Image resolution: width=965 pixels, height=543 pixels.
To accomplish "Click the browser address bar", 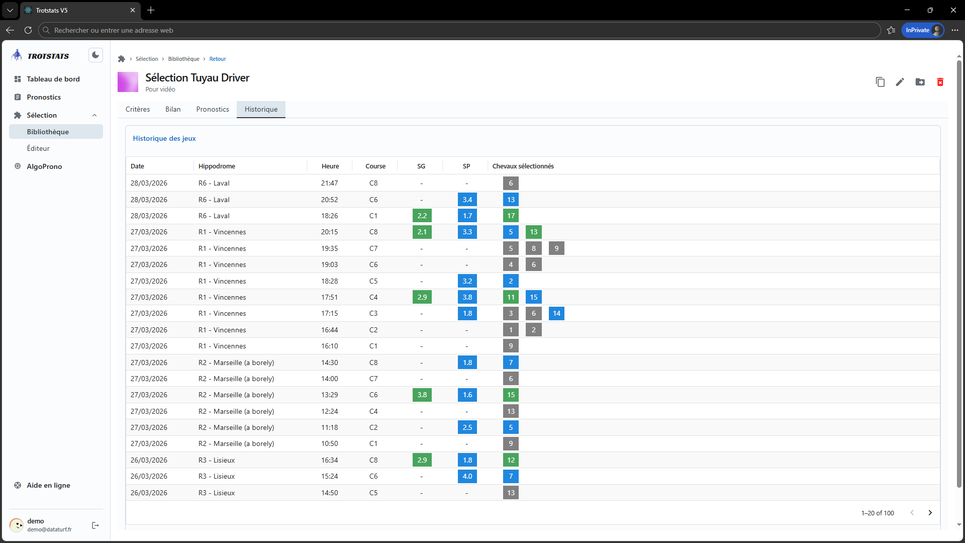I will pos(452,30).
